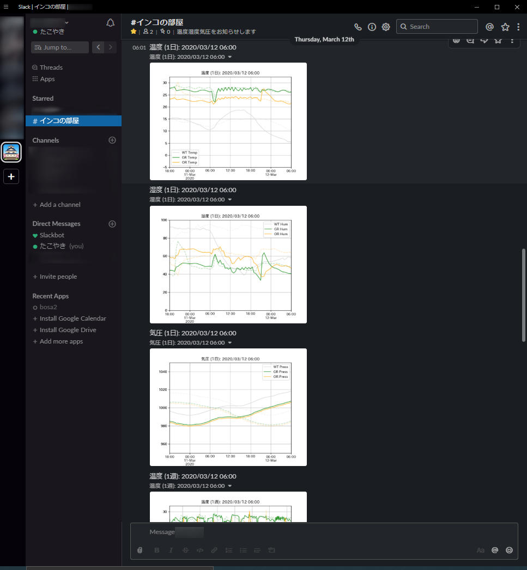Start a call with the phone icon
This screenshot has width=527, height=570.
358,27
